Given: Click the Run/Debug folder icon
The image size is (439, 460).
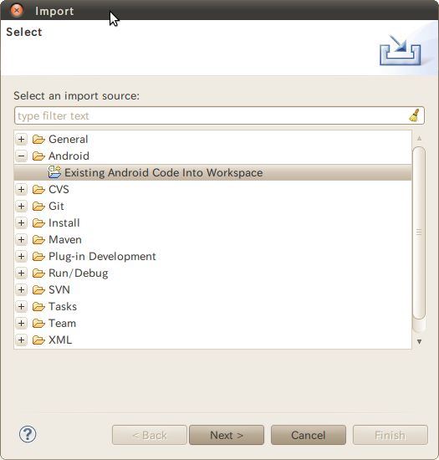Looking at the screenshot, I should (38, 273).
